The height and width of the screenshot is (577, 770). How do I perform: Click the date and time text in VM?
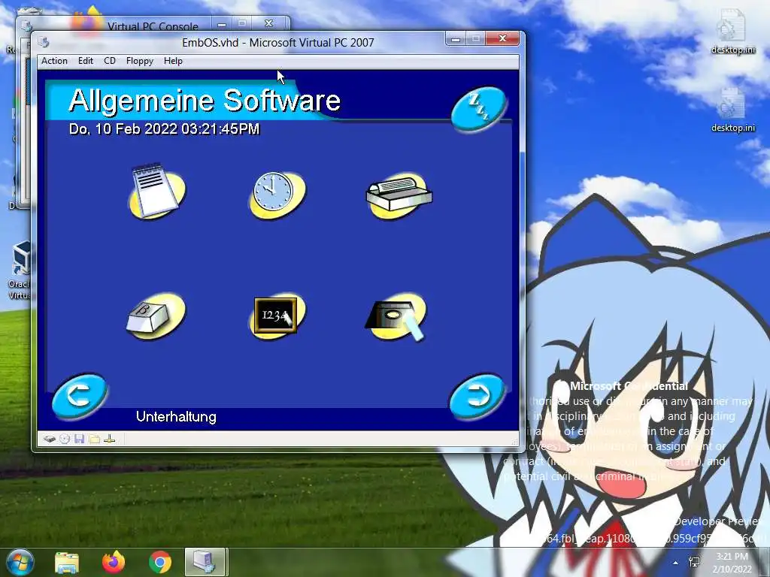pos(164,129)
